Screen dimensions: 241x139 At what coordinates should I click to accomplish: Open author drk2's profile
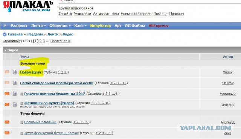click(x=227, y=133)
